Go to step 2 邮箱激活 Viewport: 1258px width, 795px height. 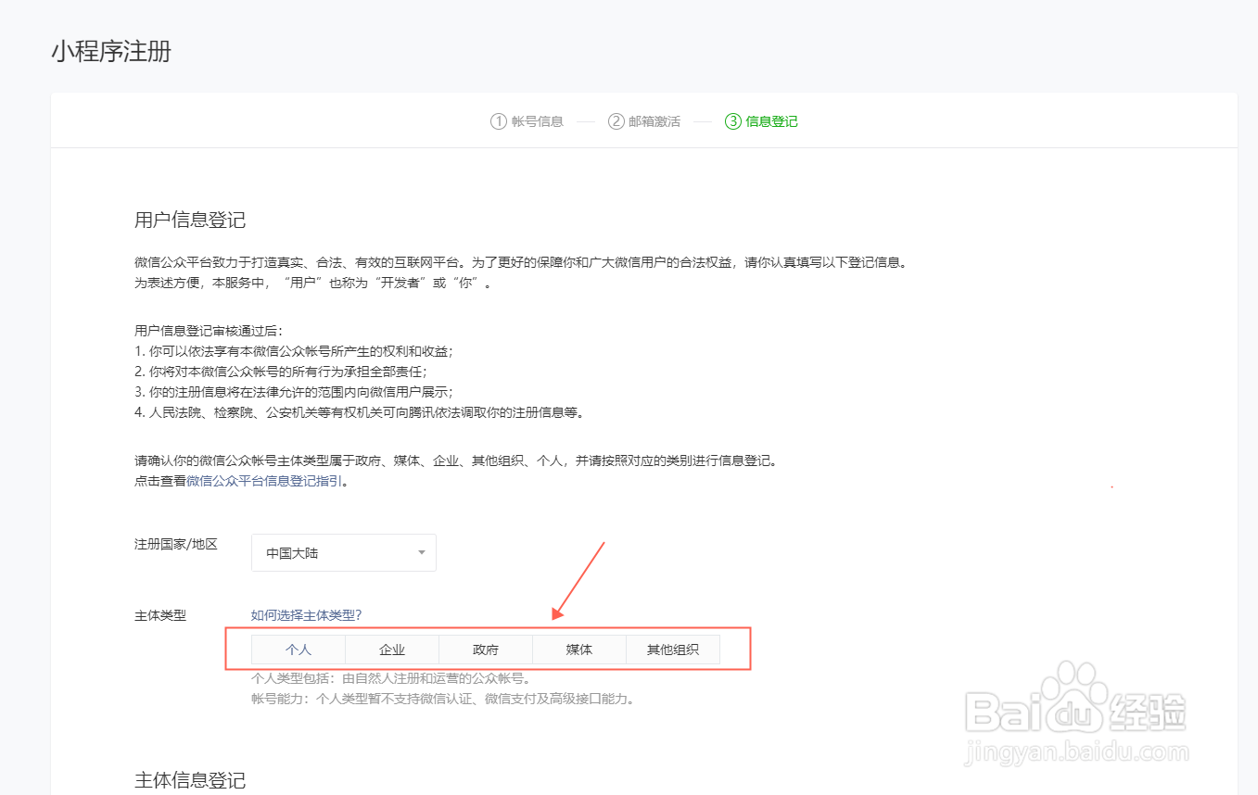644,121
